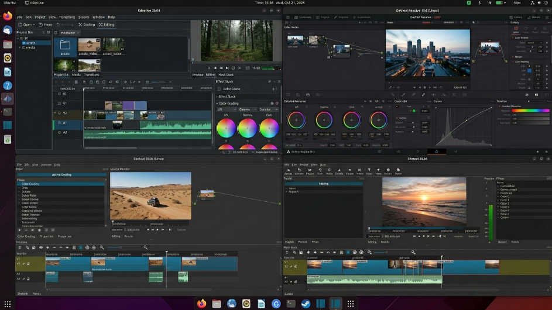Play the sunset preview in right Shotcut
552x310 pixels.
pos(428,236)
